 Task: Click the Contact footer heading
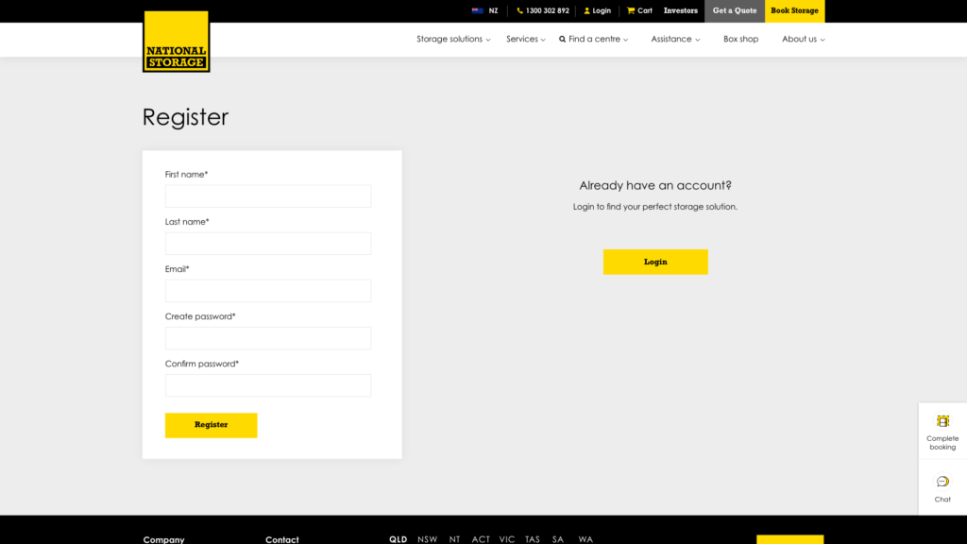click(281, 539)
